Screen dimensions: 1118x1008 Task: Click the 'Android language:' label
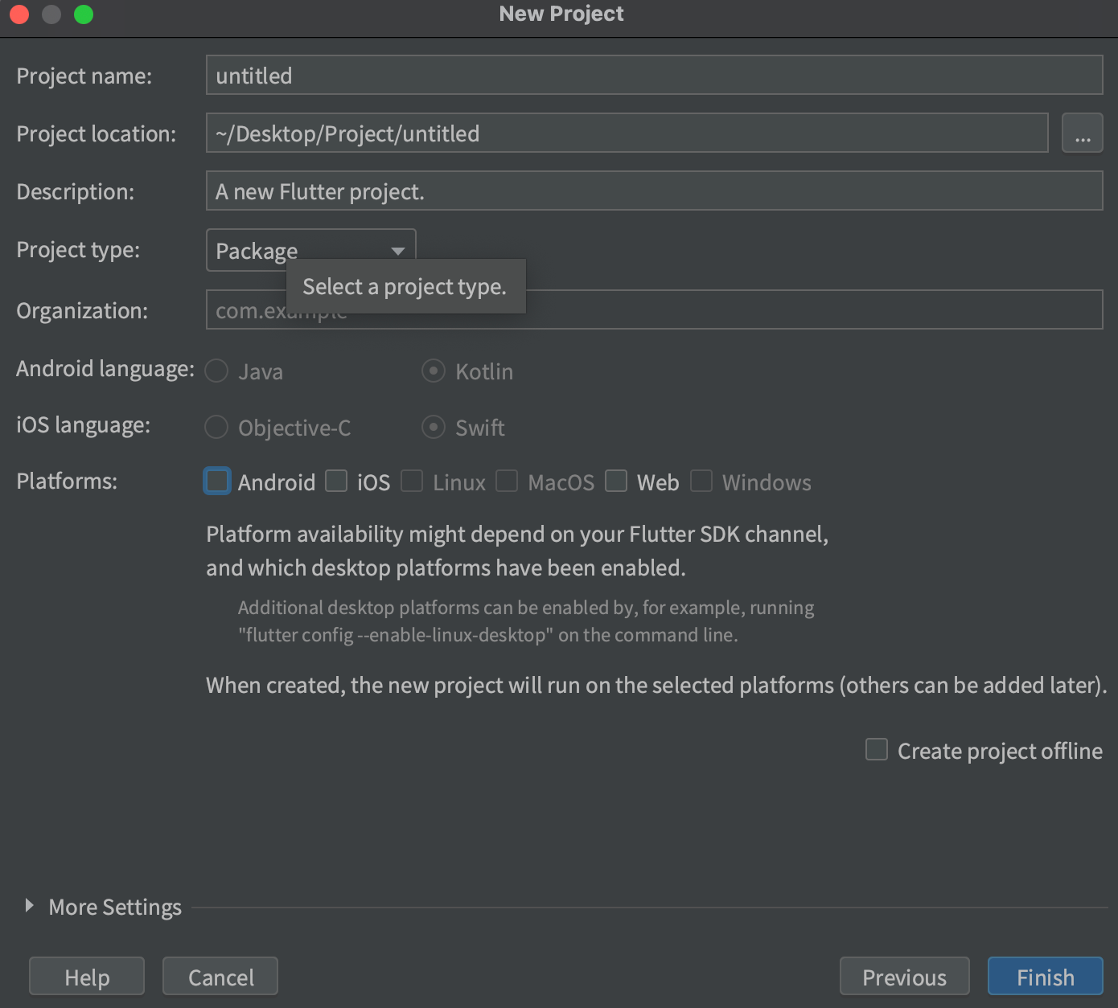[x=105, y=369]
